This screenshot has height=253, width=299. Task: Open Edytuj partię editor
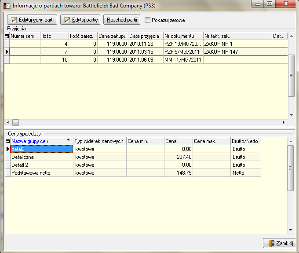pyautogui.click(x=80, y=20)
